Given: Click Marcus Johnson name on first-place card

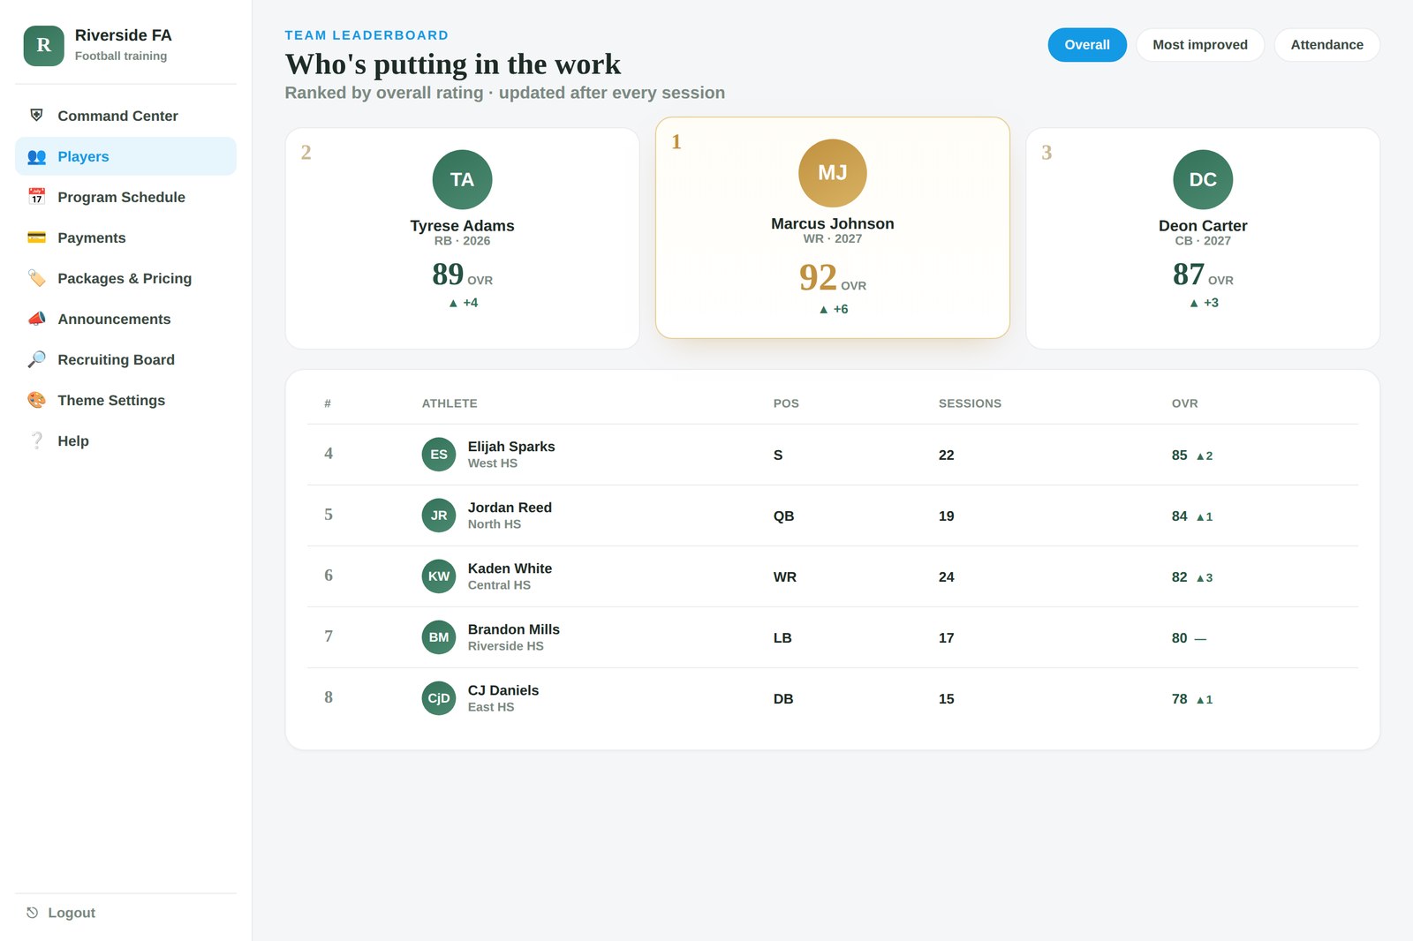Looking at the screenshot, I should (x=833, y=223).
